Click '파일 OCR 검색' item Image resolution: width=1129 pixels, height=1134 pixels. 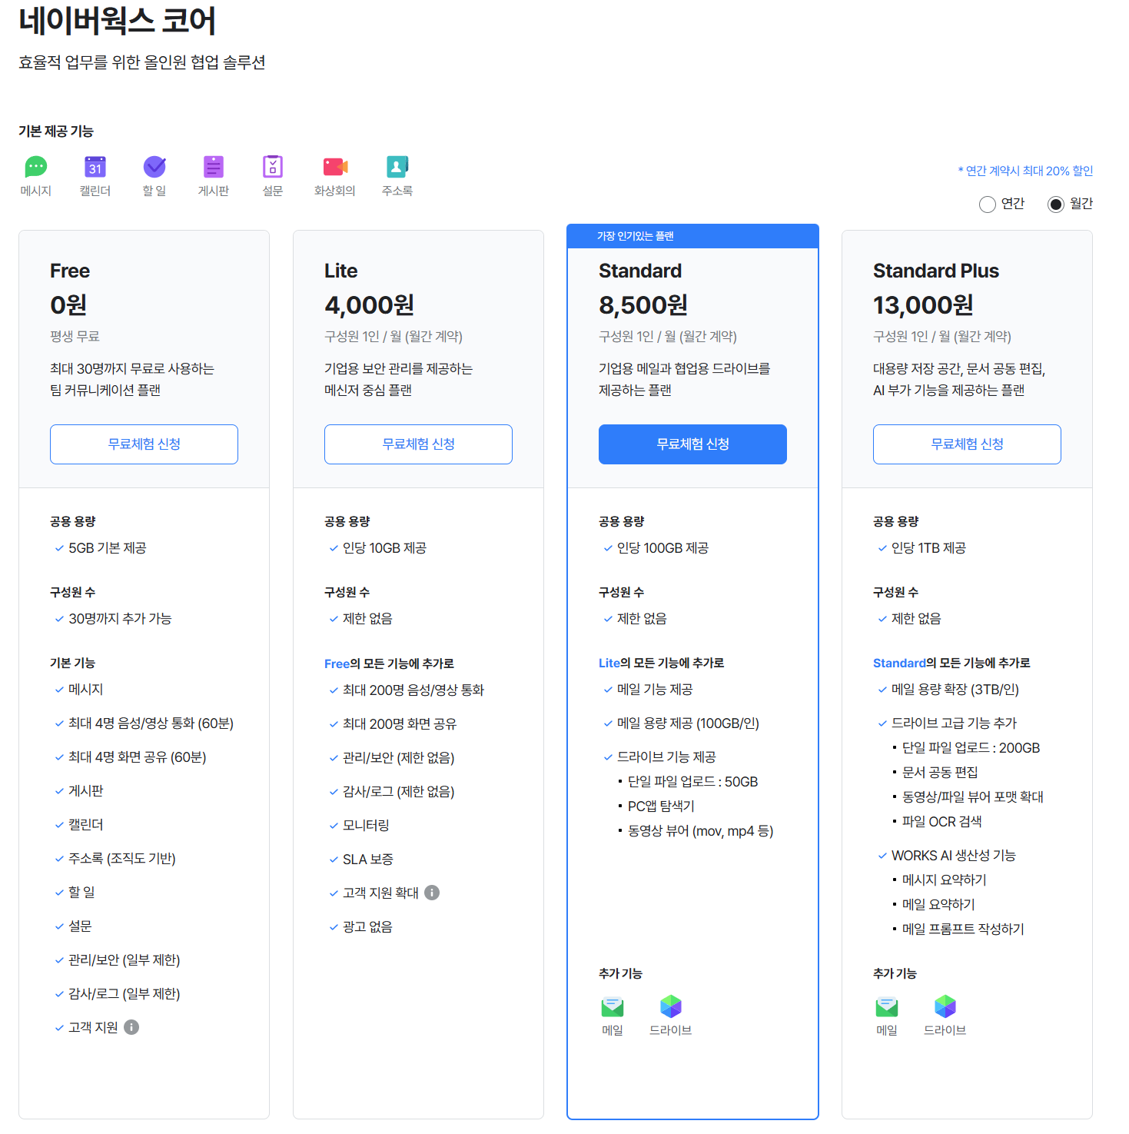[942, 822]
